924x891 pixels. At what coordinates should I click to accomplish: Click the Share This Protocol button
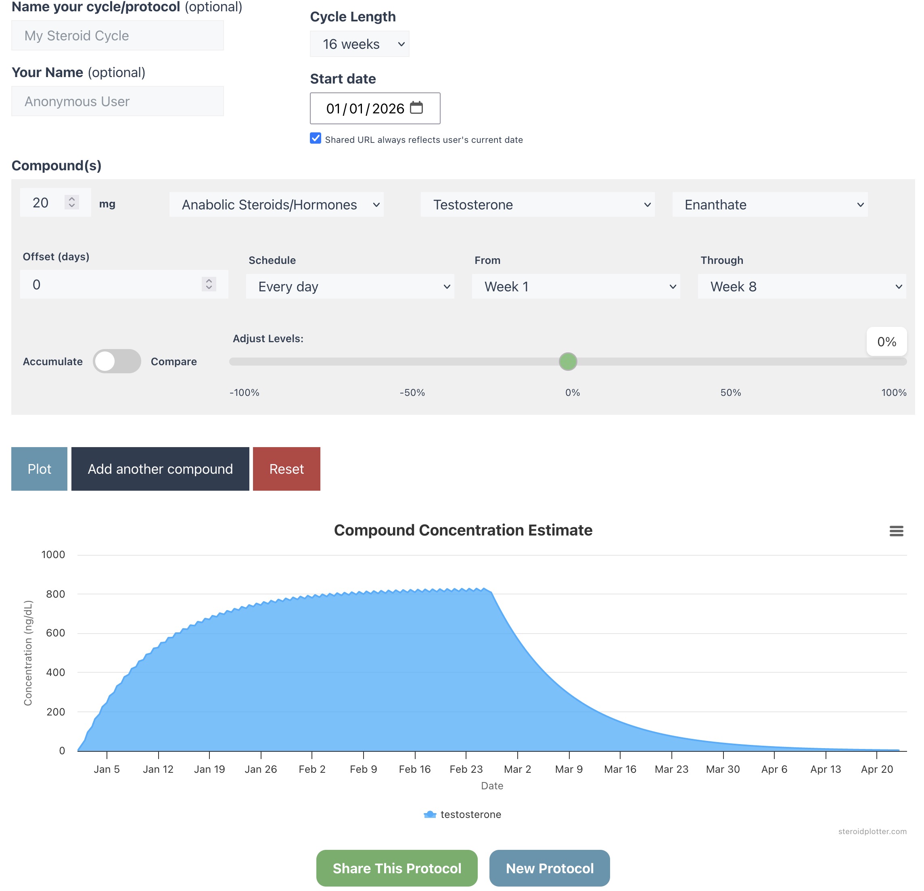(397, 868)
